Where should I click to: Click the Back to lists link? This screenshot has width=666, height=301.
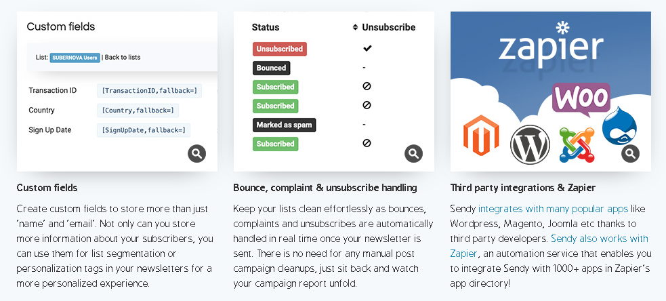point(123,58)
